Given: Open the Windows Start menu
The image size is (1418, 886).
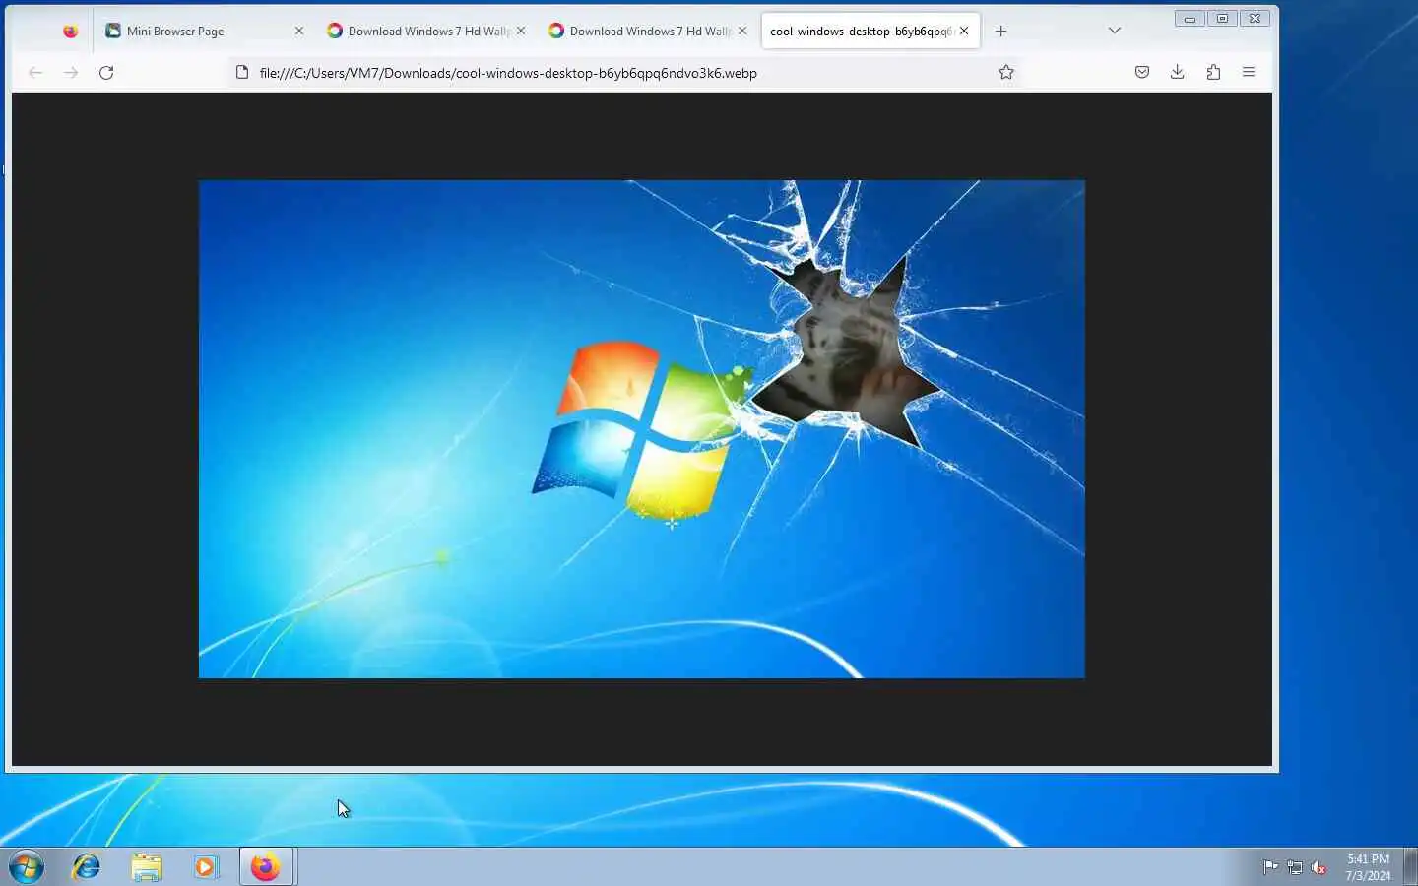Looking at the screenshot, I should [27, 867].
